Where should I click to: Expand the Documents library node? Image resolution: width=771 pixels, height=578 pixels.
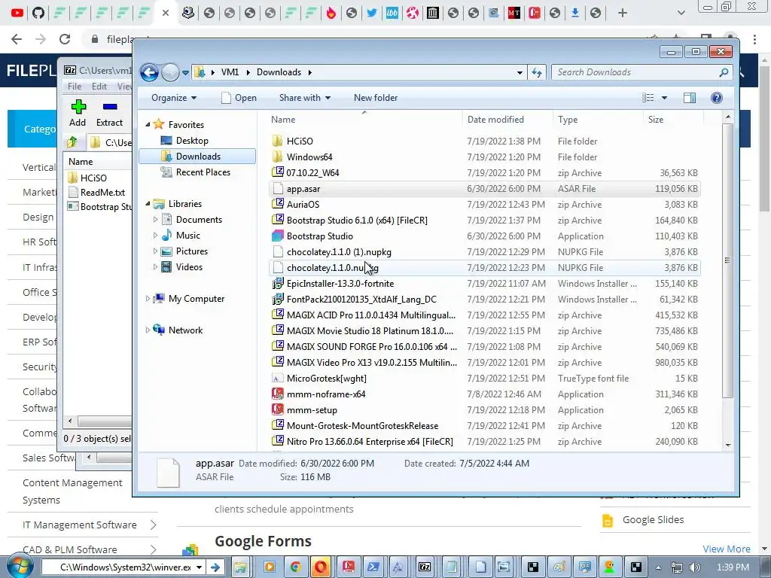pyautogui.click(x=155, y=220)
